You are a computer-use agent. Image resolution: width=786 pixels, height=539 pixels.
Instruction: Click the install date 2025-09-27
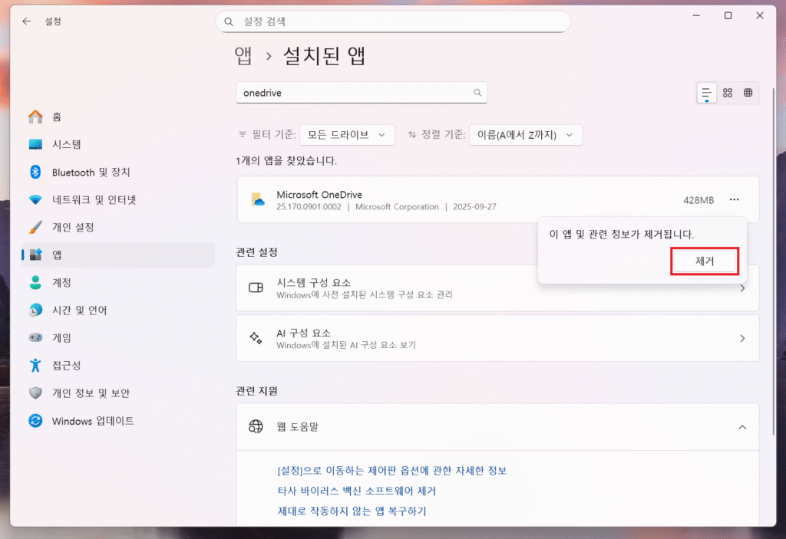(474, 207)
